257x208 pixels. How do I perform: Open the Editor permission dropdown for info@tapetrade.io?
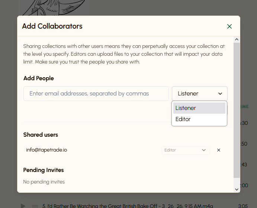185,150
